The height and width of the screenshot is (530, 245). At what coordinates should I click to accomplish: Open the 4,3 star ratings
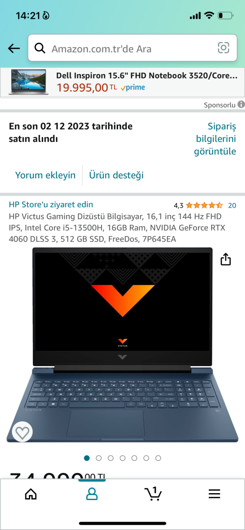click(x=204, y=205)
